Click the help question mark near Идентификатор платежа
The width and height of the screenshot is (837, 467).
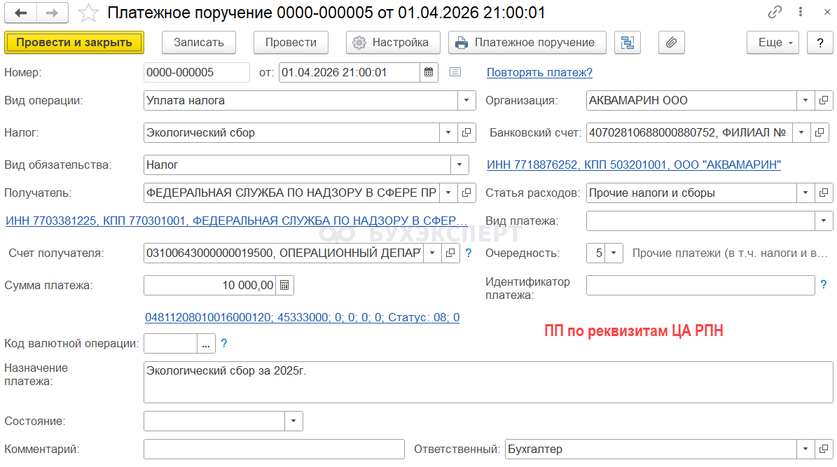point(823,285)
